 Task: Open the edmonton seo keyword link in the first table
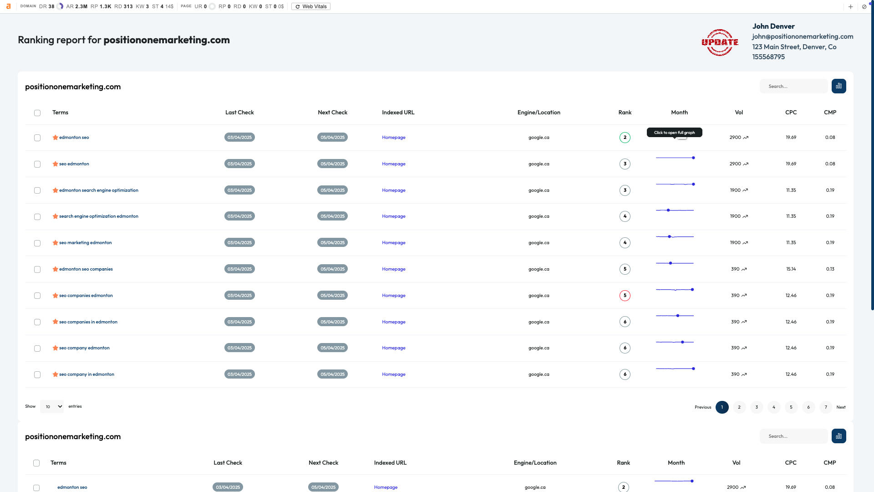point(74,138)
